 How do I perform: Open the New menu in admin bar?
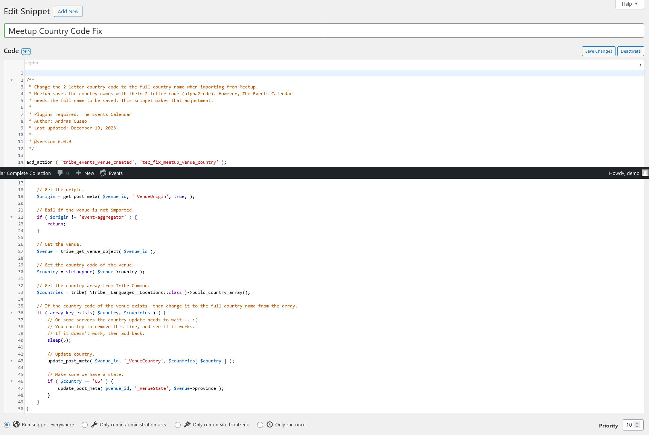click(x=85, y=173)
